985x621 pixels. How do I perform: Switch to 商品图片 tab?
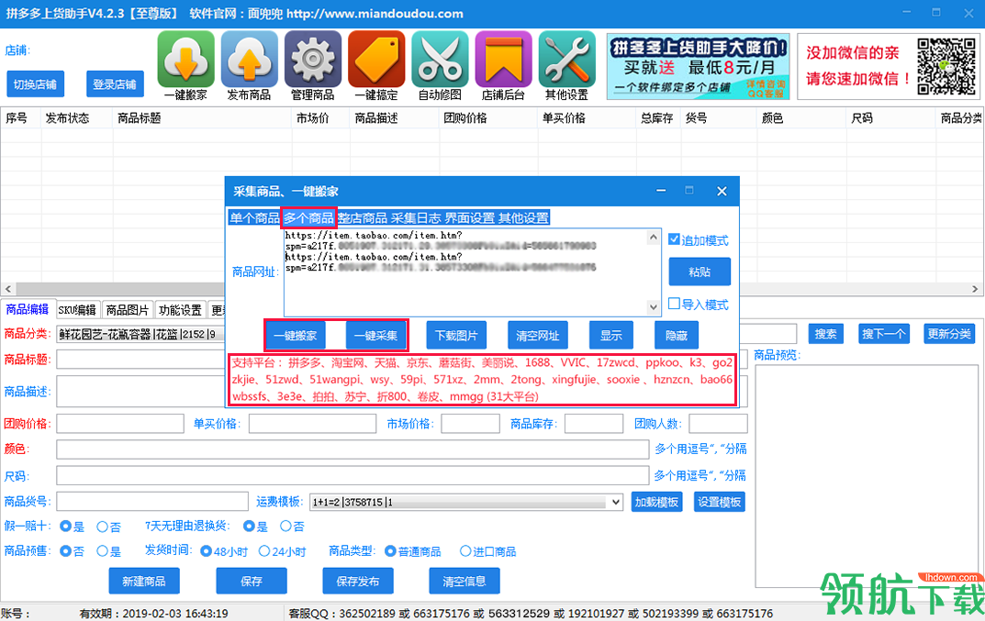tap(128, 309)
